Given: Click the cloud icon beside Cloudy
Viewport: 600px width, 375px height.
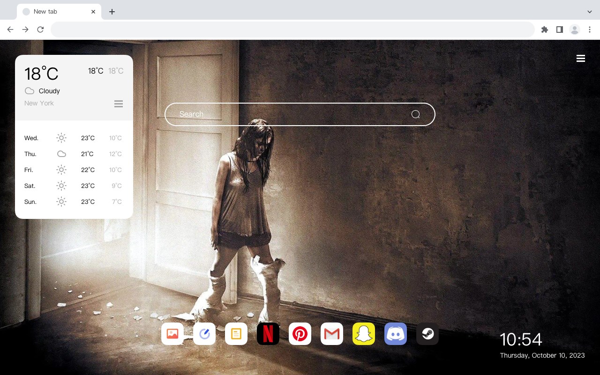Looking at the screenshot, I should pos(30,91).
